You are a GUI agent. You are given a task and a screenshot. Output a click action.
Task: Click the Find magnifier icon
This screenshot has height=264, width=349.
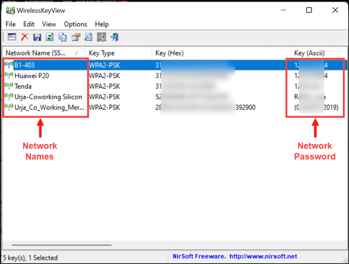click(88, 37)
